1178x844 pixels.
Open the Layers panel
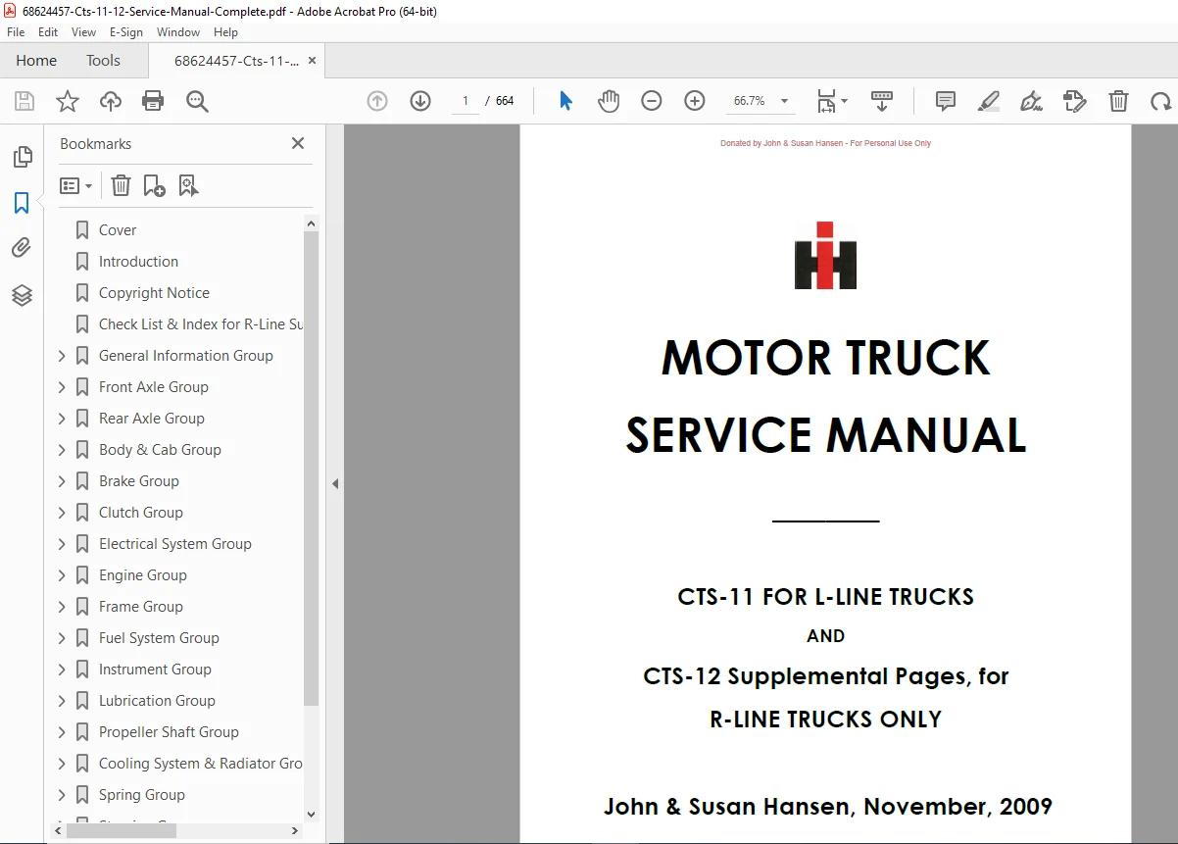[22, 295]
